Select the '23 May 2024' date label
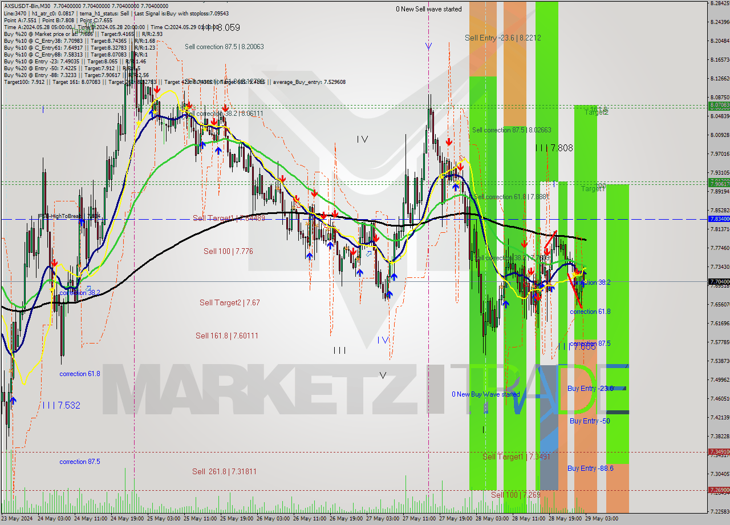The height and width of the screenshot is (525, 730). tap(17, 519)
